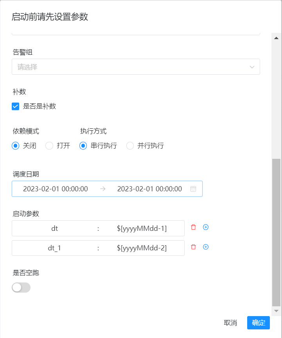
Task: Select 打开 for 依赖模式
Action: coord(49,146)
